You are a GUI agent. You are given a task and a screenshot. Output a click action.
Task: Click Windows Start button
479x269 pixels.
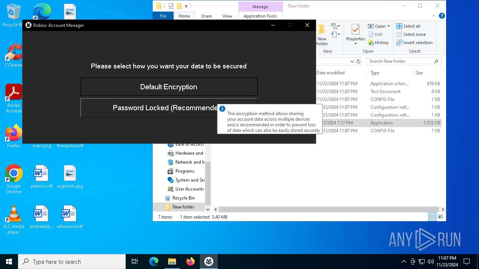[9, 262]
